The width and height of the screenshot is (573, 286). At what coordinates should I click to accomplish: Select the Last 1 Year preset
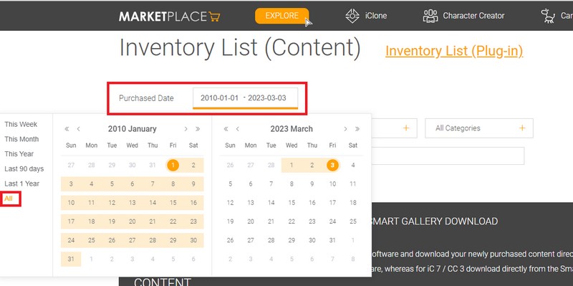click(x=22, y=183)
